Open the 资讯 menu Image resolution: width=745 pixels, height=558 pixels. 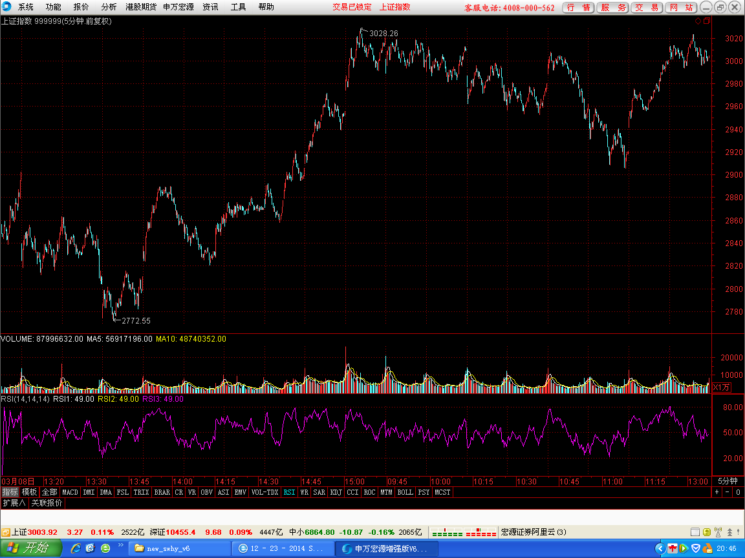[210, 7]
